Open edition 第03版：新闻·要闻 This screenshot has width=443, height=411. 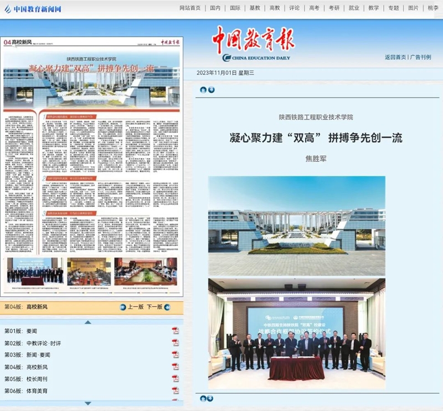[x=27, y=355]
